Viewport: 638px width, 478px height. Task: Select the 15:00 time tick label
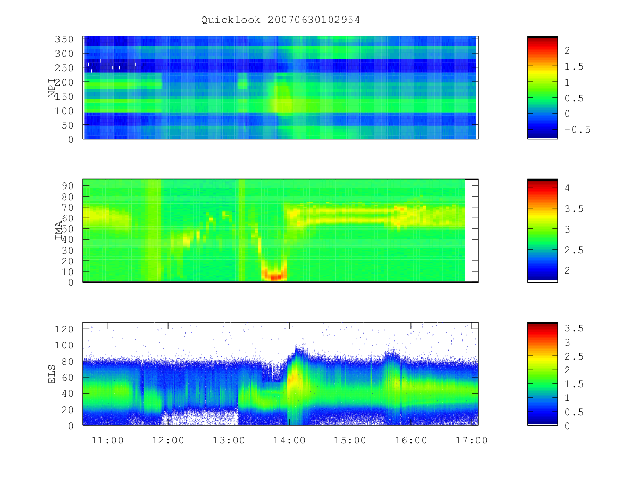[x=351, y=440]
